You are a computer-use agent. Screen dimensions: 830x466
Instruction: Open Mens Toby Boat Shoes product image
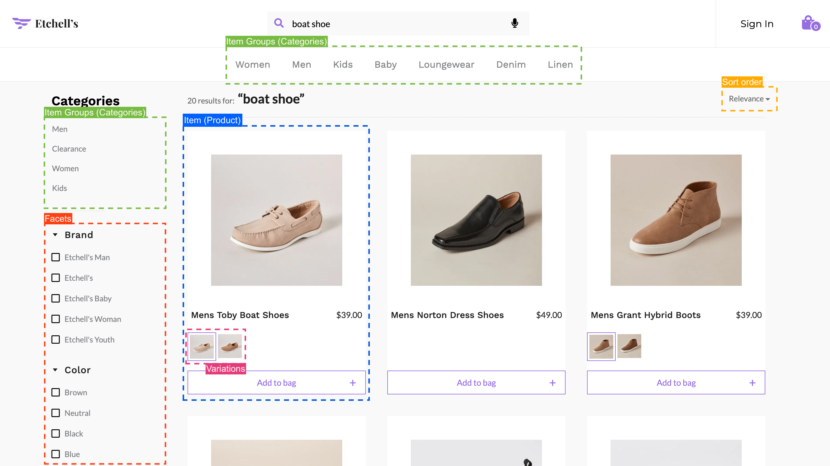pos(276,220)
